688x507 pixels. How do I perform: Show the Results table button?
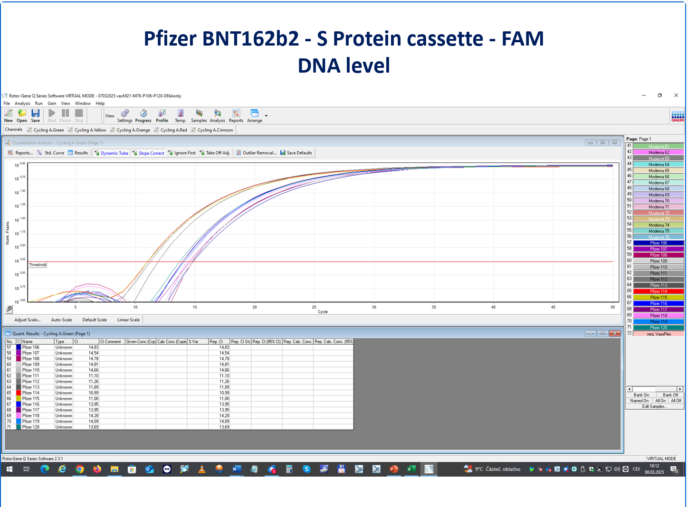pyautogui.click(x=78, y=153)
